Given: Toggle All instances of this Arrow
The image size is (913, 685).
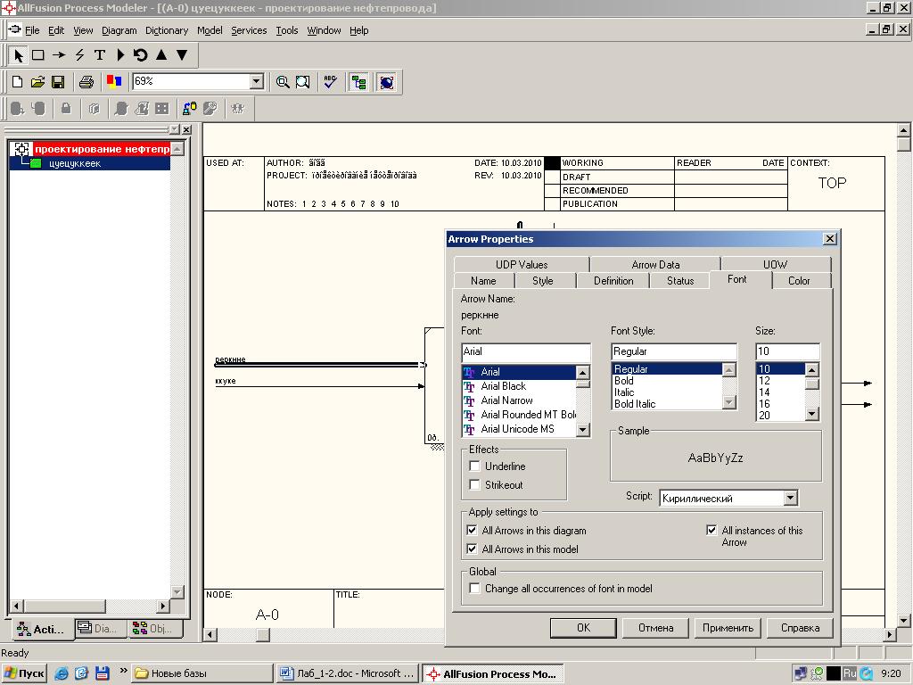Looking at the screenshot, I should (711, 530).
